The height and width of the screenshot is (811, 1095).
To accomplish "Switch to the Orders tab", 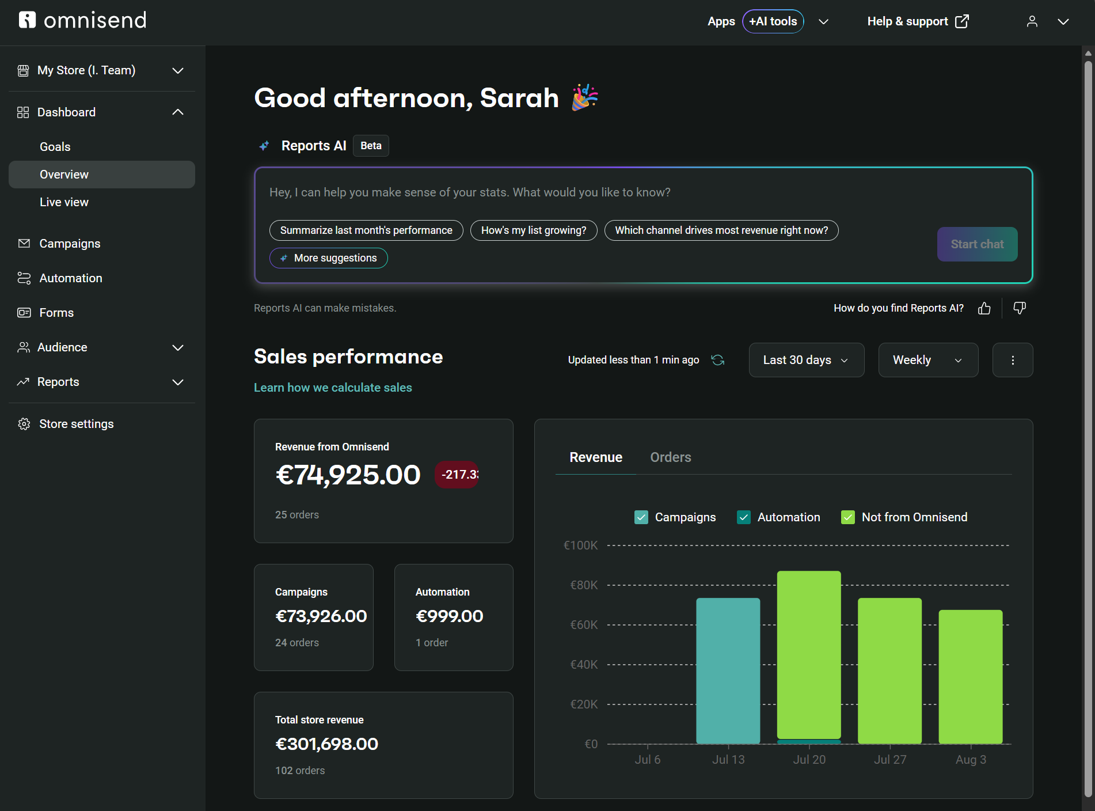I will 671,457.
